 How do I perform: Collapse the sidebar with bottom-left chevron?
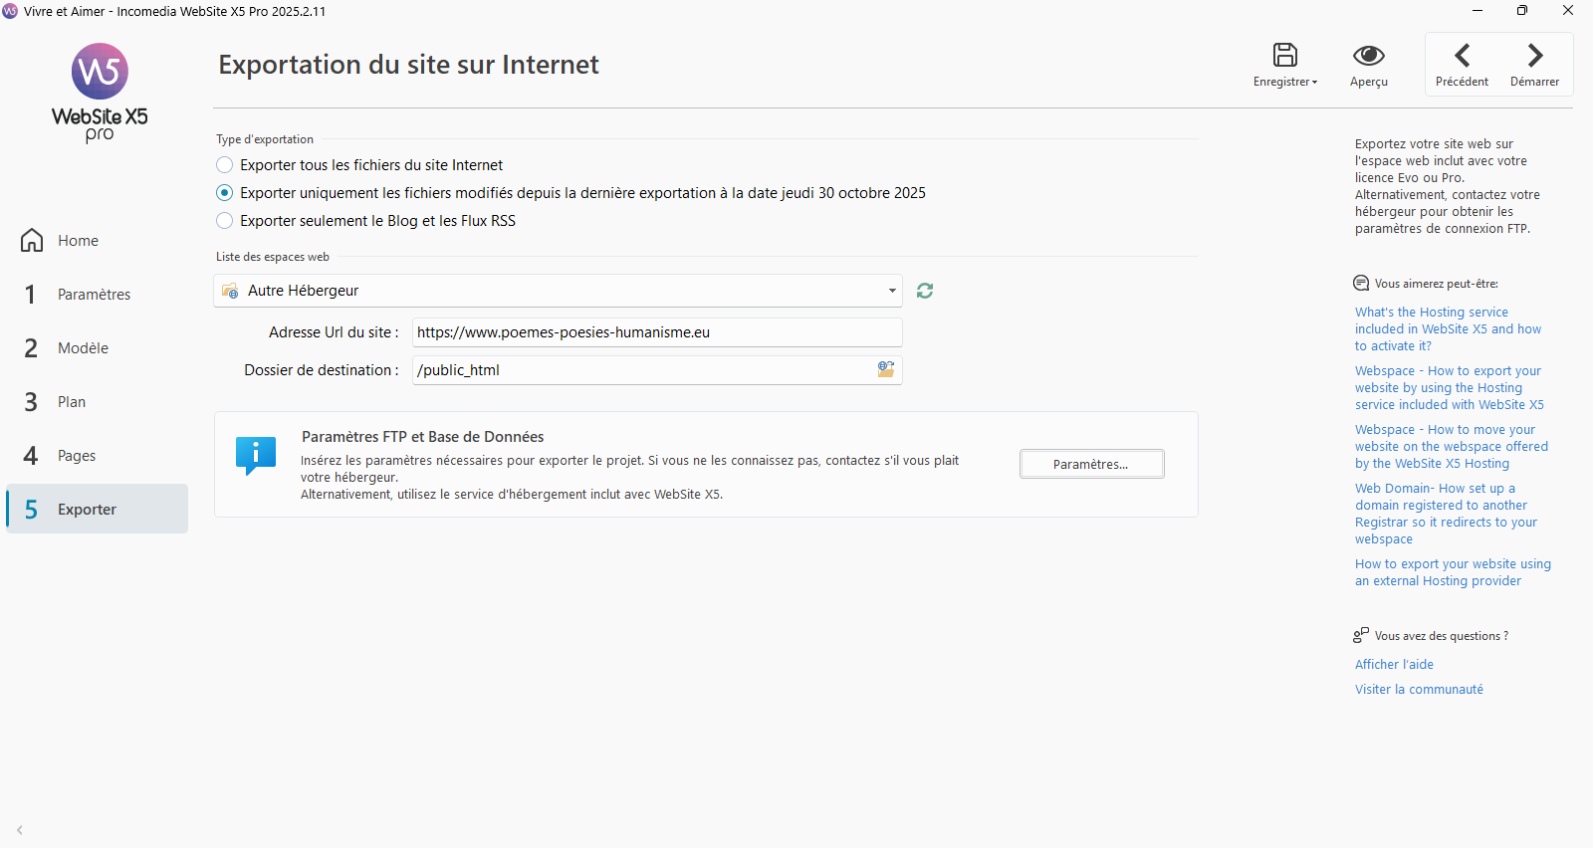click(20, 829)
